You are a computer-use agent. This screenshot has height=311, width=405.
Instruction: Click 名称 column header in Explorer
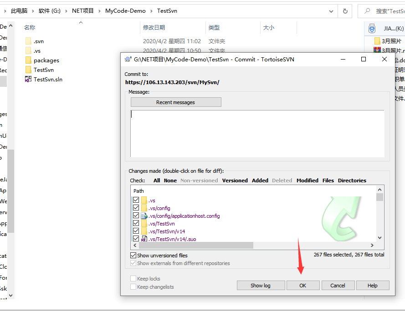point(30,27)
